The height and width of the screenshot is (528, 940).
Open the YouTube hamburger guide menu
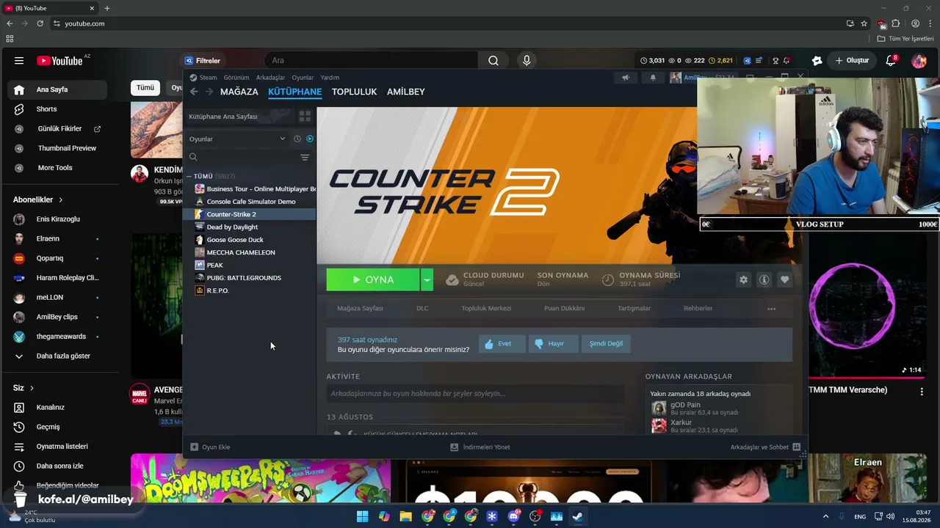19,61
